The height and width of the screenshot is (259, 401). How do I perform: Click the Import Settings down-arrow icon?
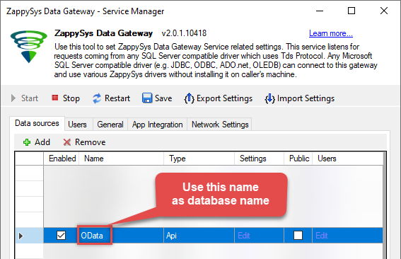click(x=269, y=98)
